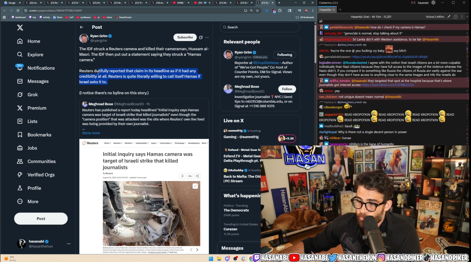The image size is (471, 262).
Task: Switch to the Google browser tab
Action: click(x=12, y=3)
